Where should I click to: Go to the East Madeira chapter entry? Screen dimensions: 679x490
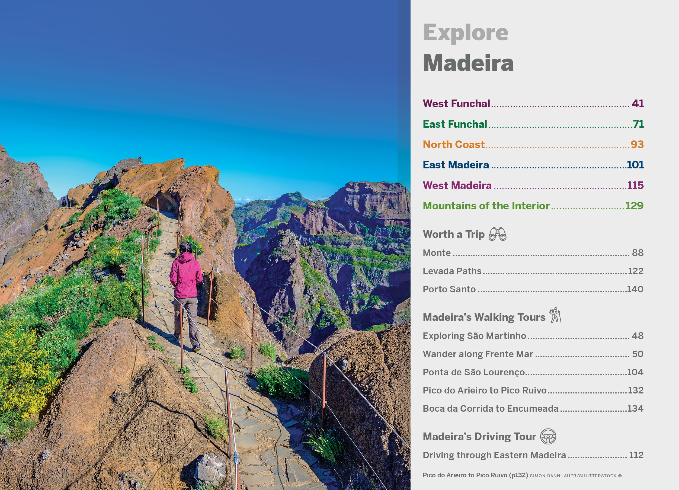click(x=533, y=165)
